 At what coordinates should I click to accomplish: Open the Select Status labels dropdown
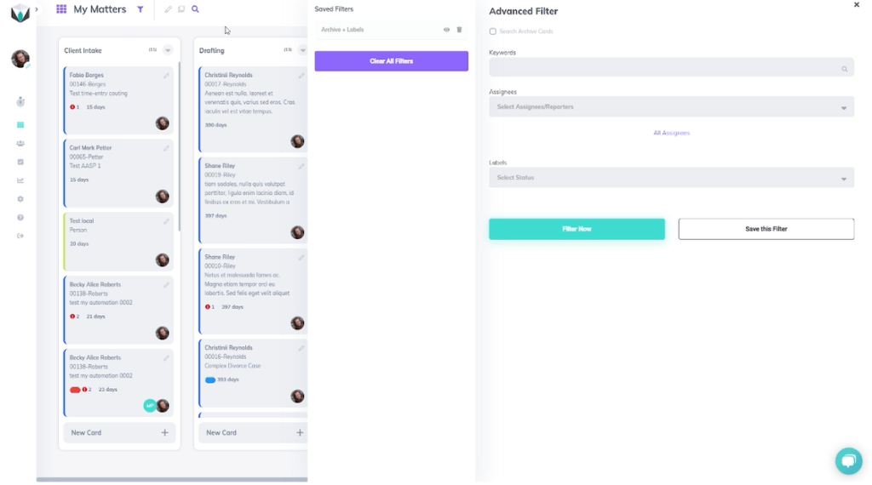671,178
